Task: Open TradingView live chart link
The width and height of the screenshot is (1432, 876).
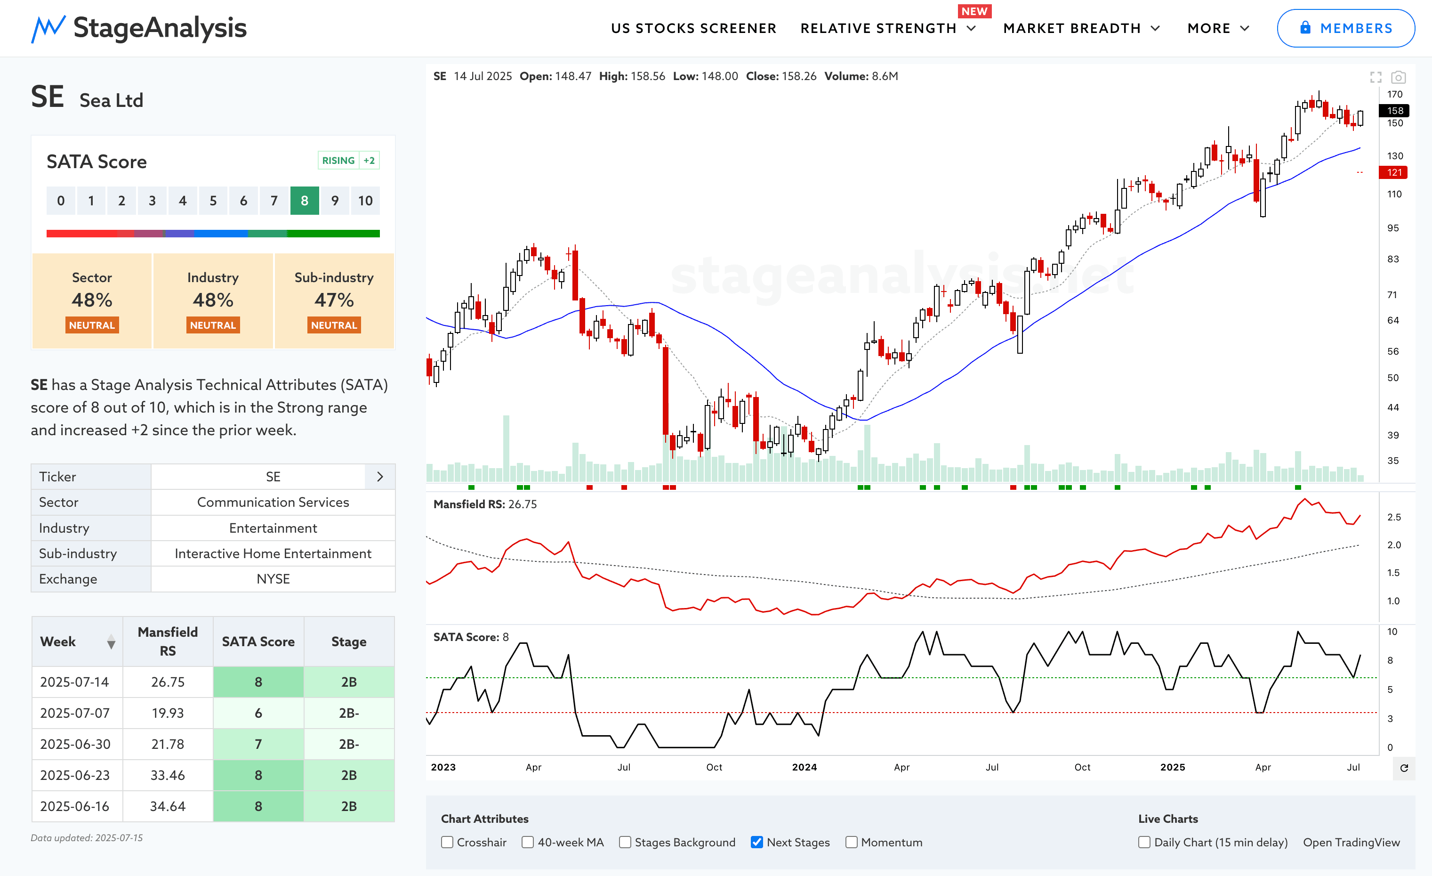Action: pos(1351,842)
